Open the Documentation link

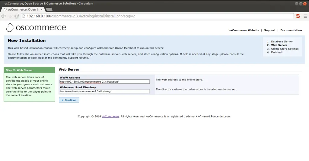(291, 30)
